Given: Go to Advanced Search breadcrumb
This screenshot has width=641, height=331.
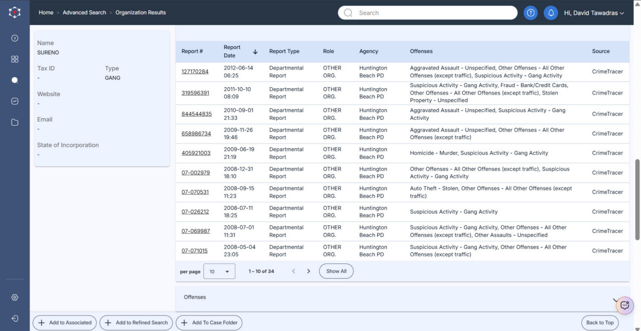Looking at the screenshot, I should tap(84, 12).
